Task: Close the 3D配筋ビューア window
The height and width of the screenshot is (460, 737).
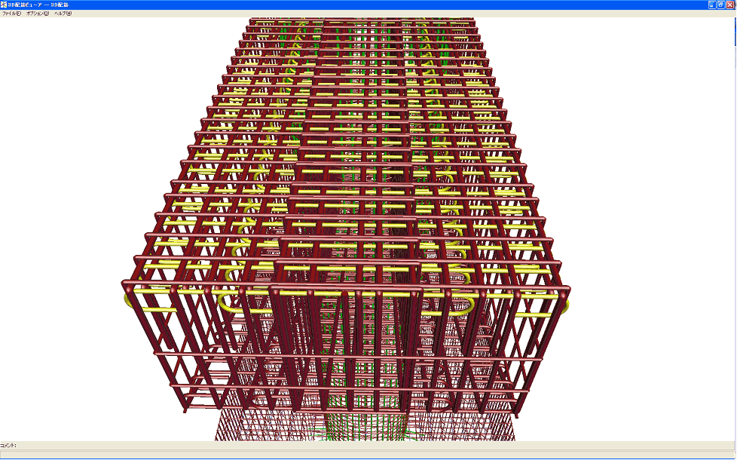Action: 730,5
